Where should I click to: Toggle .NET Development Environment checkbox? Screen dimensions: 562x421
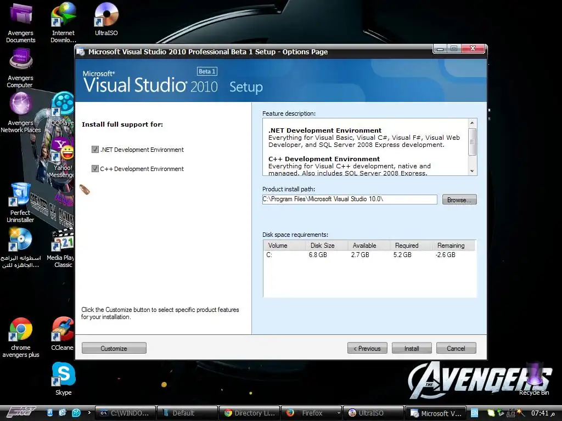pos(95,150)
